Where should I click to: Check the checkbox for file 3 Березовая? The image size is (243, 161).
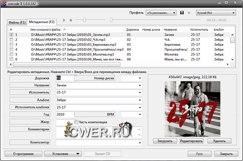point(11,44)
